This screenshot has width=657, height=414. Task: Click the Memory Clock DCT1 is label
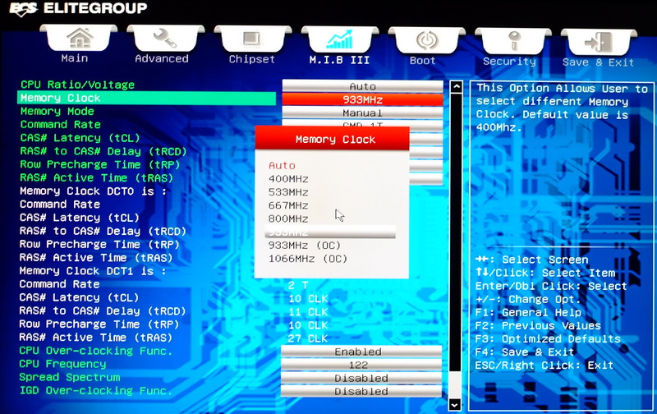(x=93, y=271)
